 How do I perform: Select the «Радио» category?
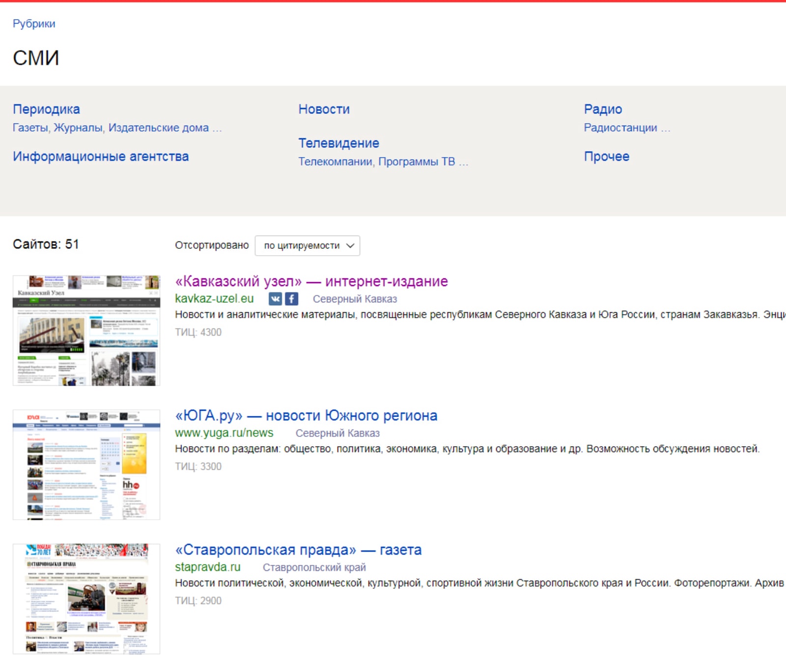point(603,109)
